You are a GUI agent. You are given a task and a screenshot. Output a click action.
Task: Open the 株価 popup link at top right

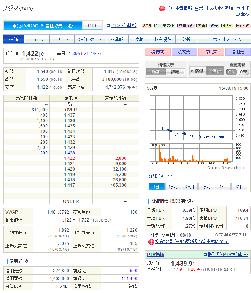245,8
